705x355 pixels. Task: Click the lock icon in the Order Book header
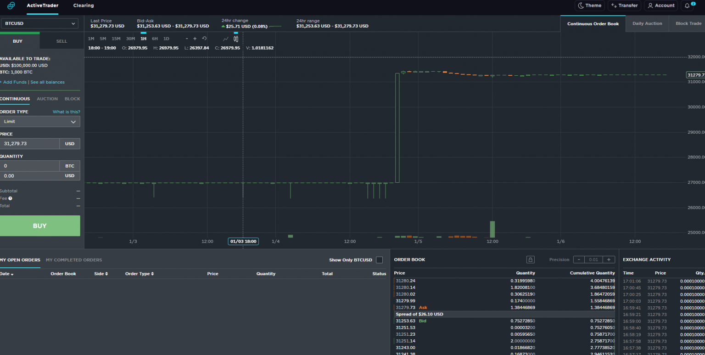click(x=531, y=259)
